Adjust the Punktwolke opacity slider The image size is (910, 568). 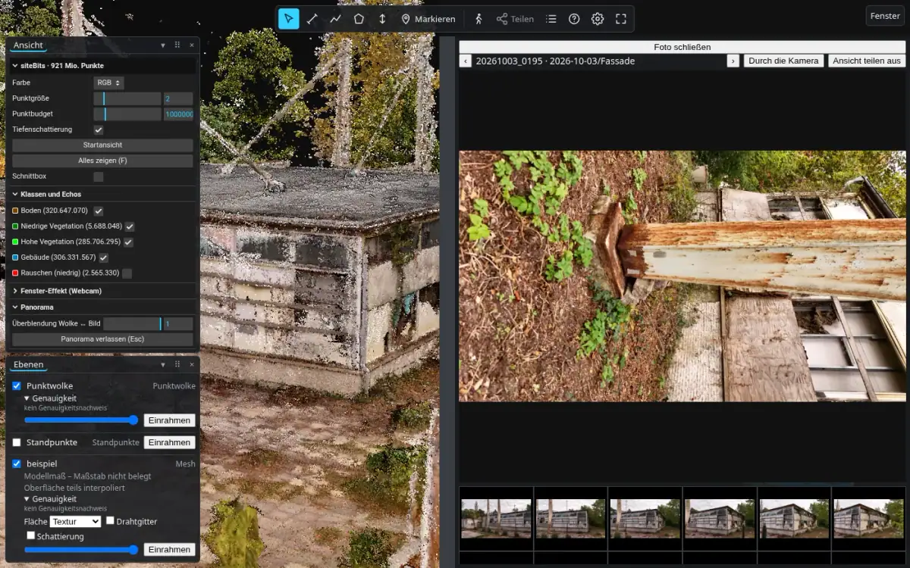[x=81, y=420]
